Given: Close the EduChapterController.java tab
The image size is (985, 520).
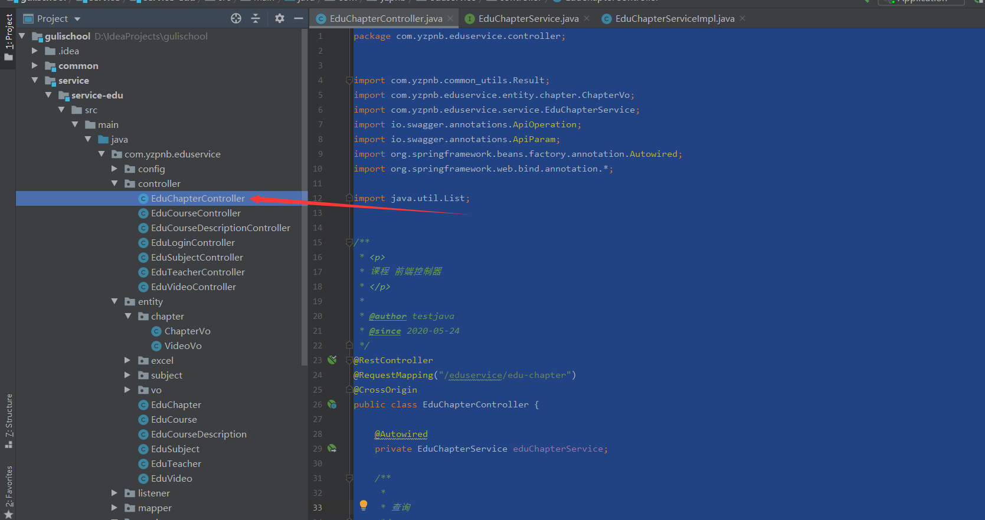Looking at the screenshot, I should click(x=450, y=19).
